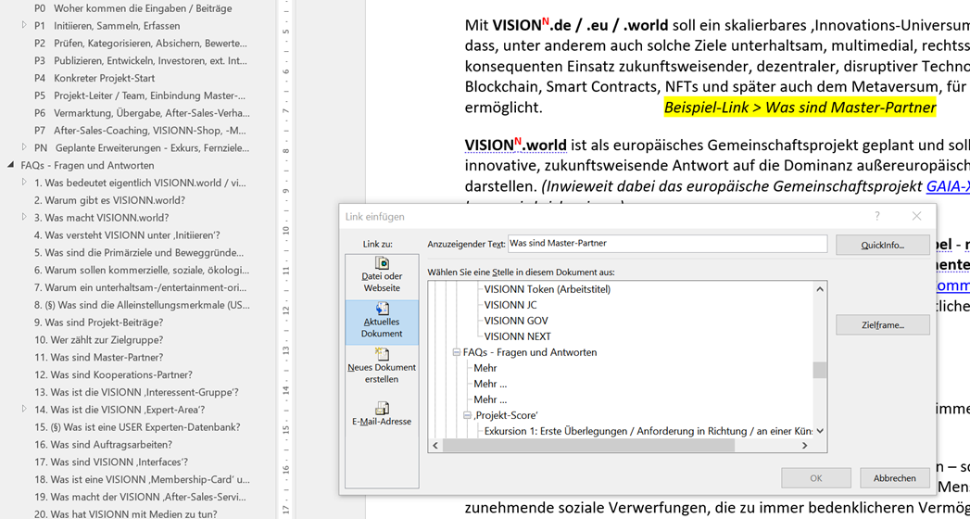
Task: Select 'VISIONN NEXT' in dialog tree
Action: [x=517, y=336]
